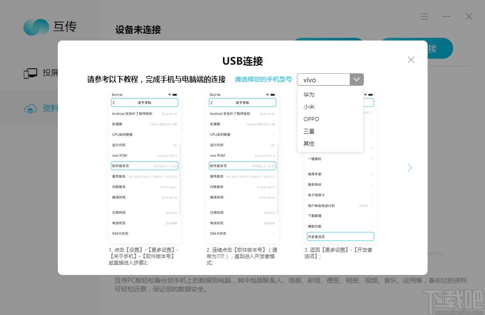Click the 设备未连接 status heading

click(x=138, y=30)
